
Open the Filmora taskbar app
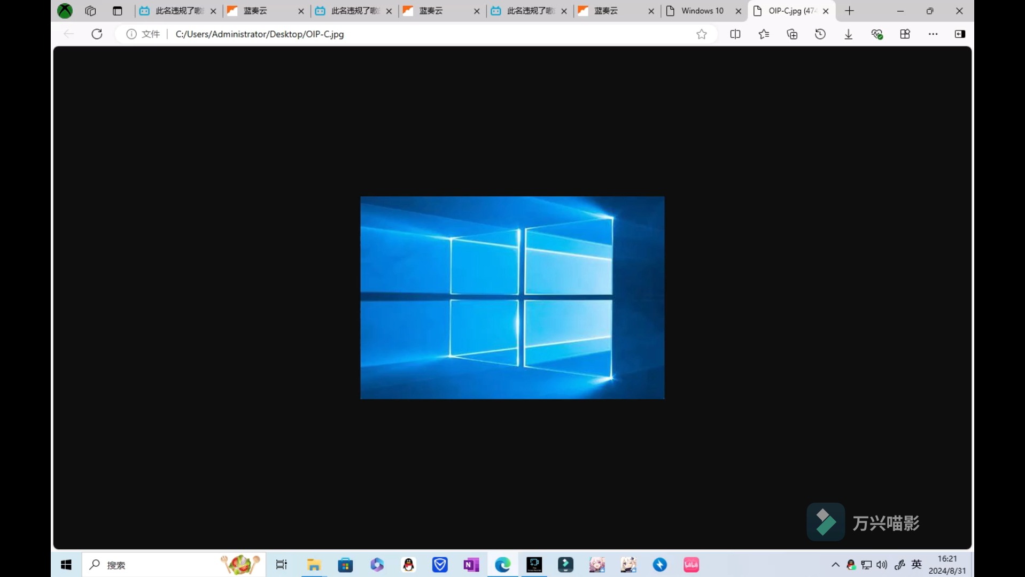coord(565,565)
